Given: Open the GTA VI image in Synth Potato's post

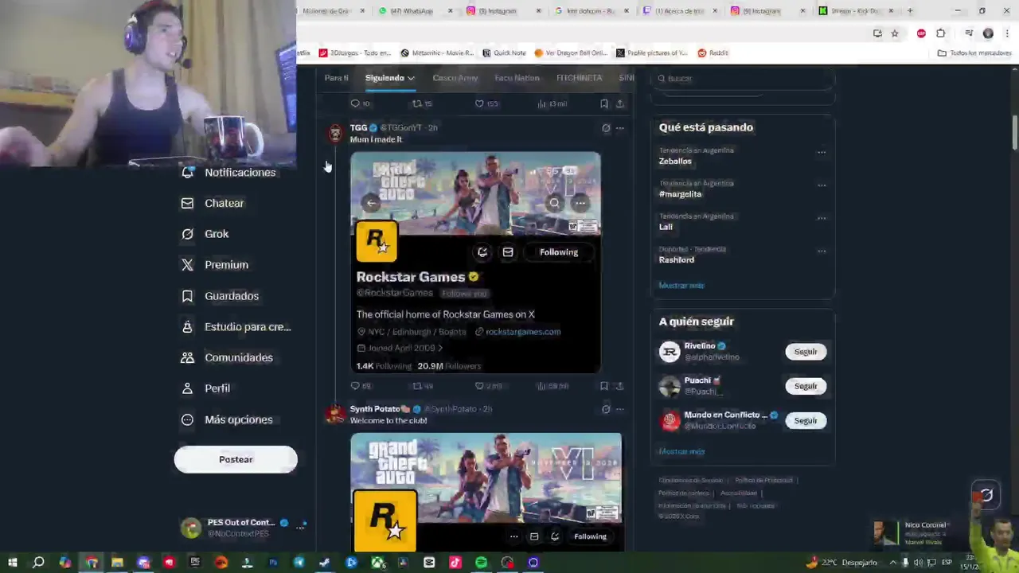Looking at the screenshot, I should (x=486, y=492).
